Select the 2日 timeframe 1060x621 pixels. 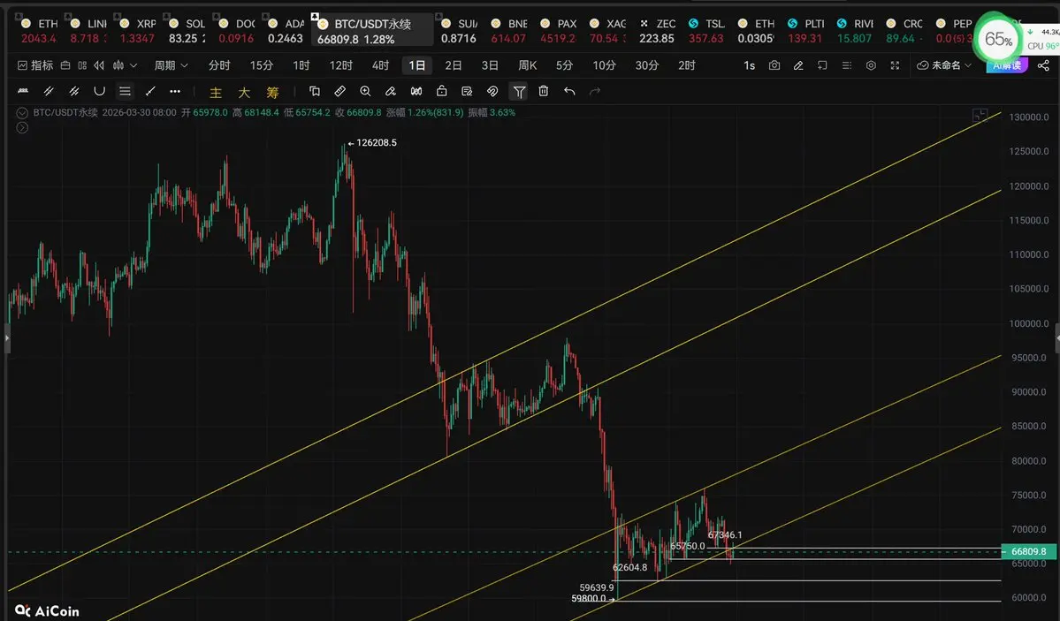tap(454, 65)
